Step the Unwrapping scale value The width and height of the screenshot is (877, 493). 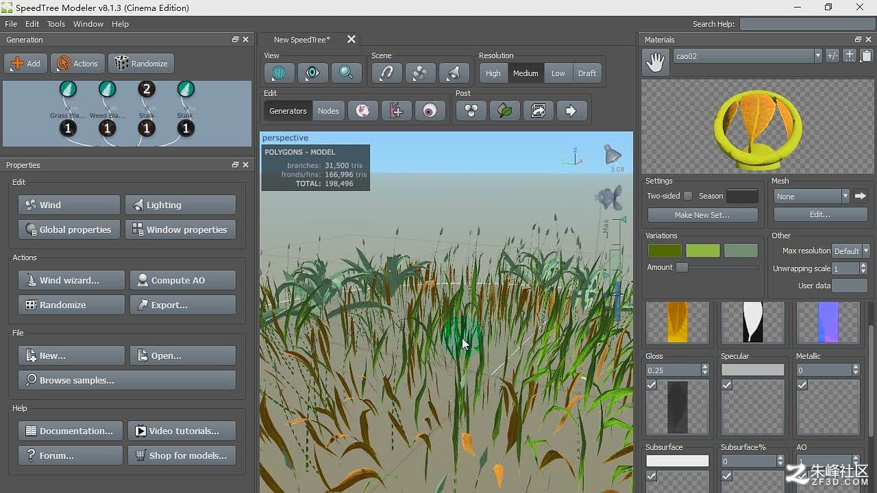pos(863,268)
